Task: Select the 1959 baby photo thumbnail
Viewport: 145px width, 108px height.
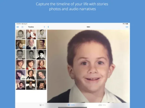Action: pos(21,35)
